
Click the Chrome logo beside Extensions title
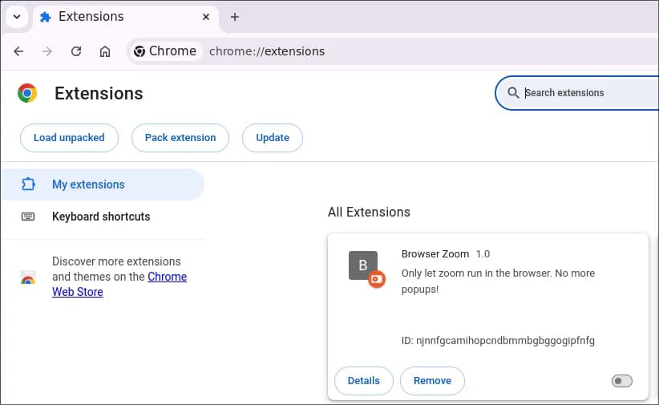[x=27, y=93]
